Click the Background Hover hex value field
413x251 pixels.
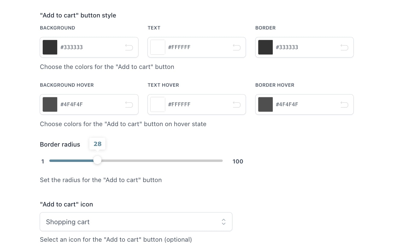coord(90,104)
